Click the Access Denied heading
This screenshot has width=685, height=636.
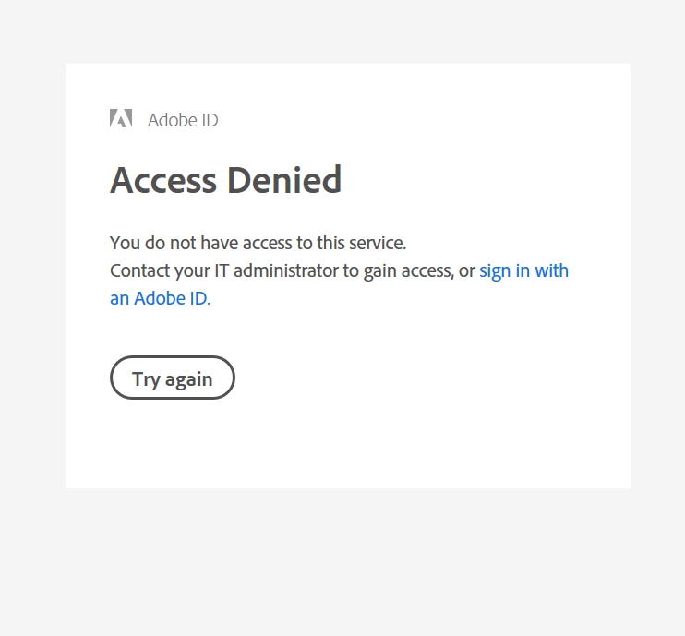(x=225, y=179)
